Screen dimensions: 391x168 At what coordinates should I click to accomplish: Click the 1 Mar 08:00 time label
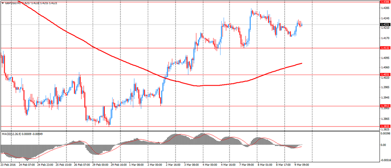(137, 165)
